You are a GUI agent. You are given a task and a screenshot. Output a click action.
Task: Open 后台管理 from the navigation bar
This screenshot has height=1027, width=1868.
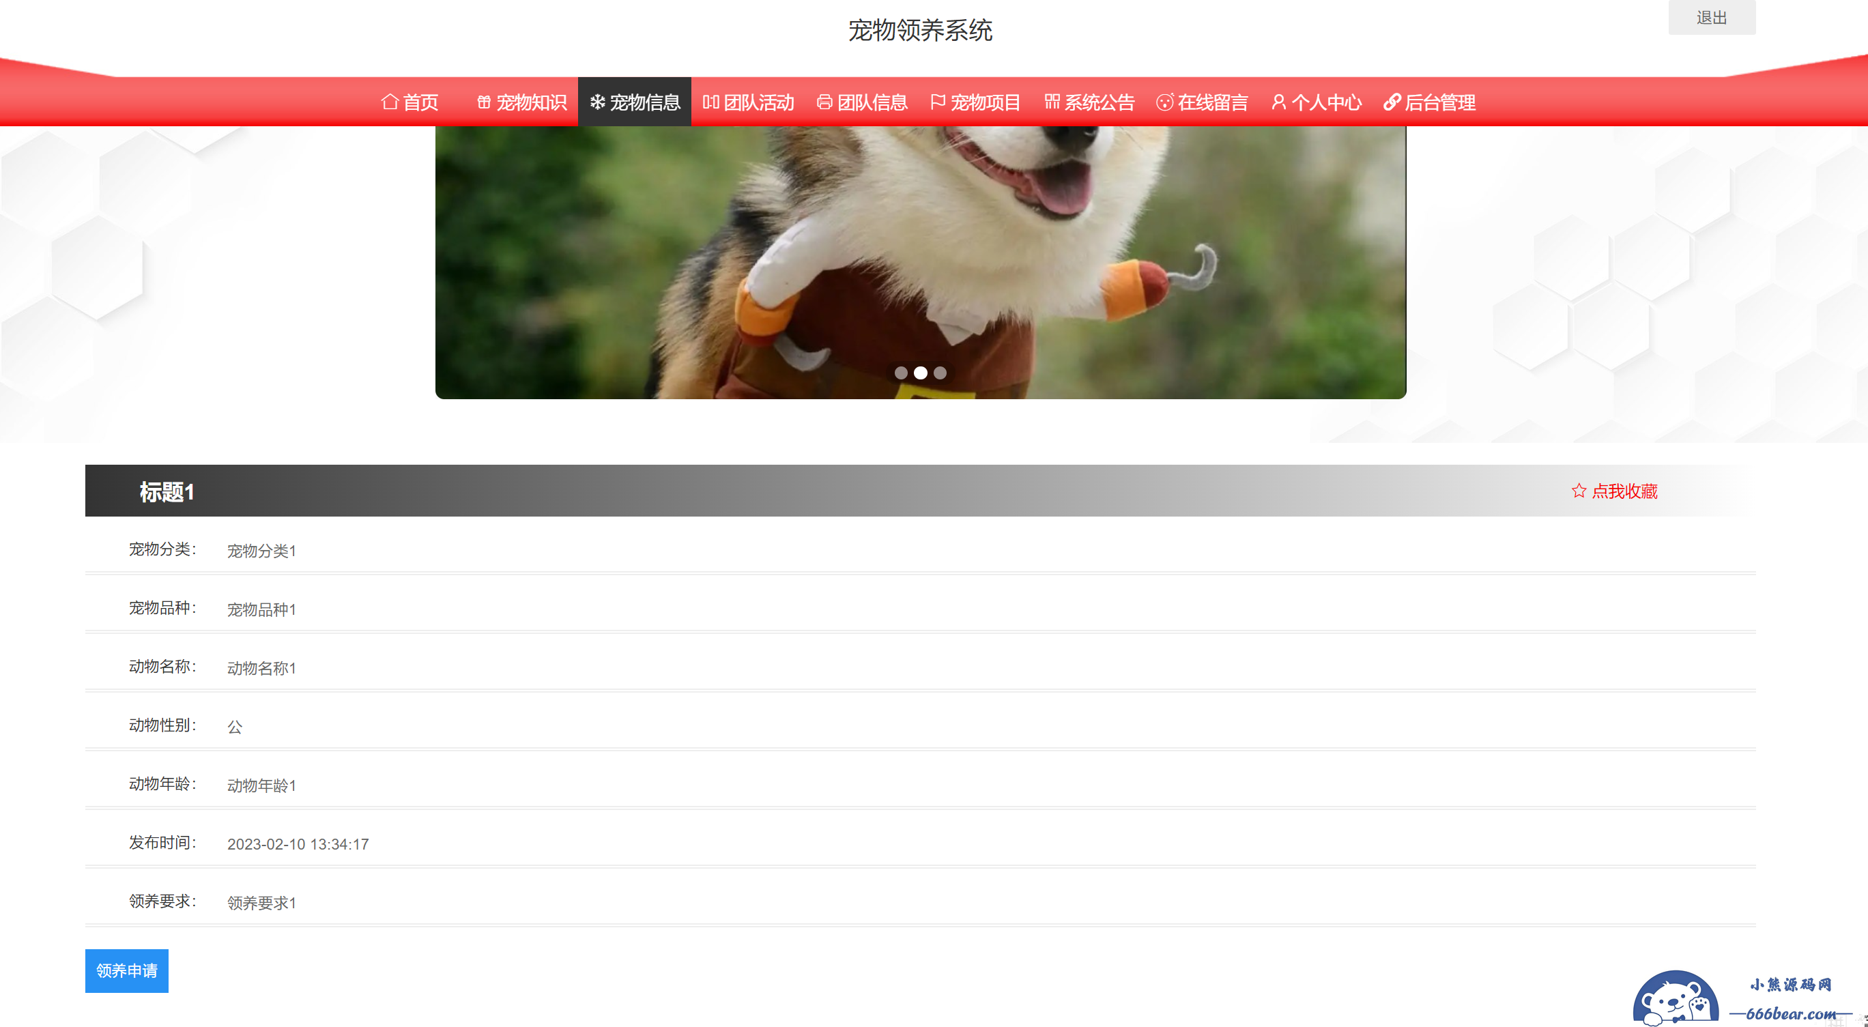point(1429,102)
